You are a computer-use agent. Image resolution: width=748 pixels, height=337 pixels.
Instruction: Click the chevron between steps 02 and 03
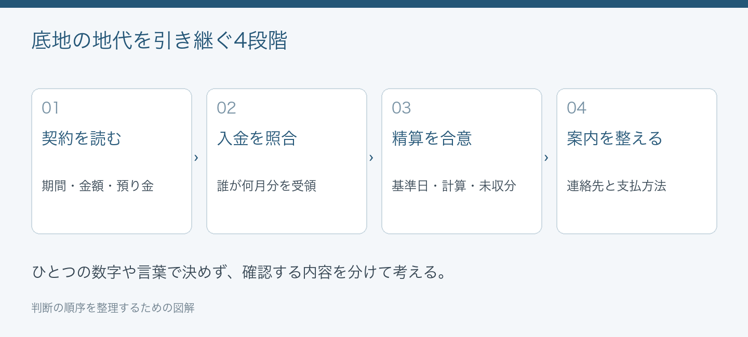(371, 158)
